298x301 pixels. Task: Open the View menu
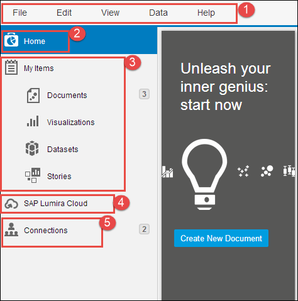pos(110,13)
